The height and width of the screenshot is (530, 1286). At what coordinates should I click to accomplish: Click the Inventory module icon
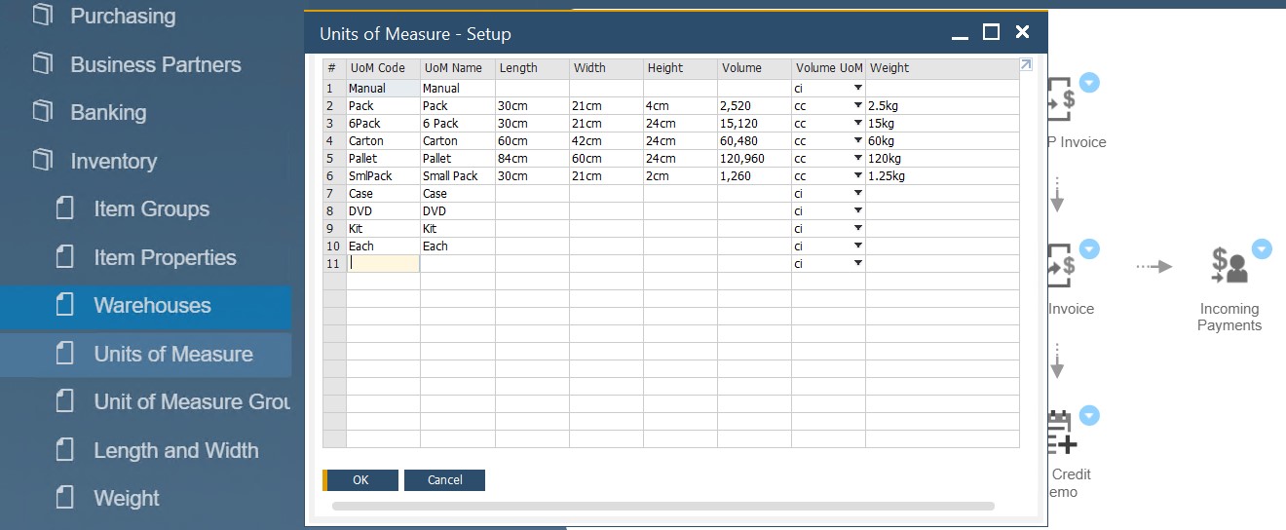point(42,161)
